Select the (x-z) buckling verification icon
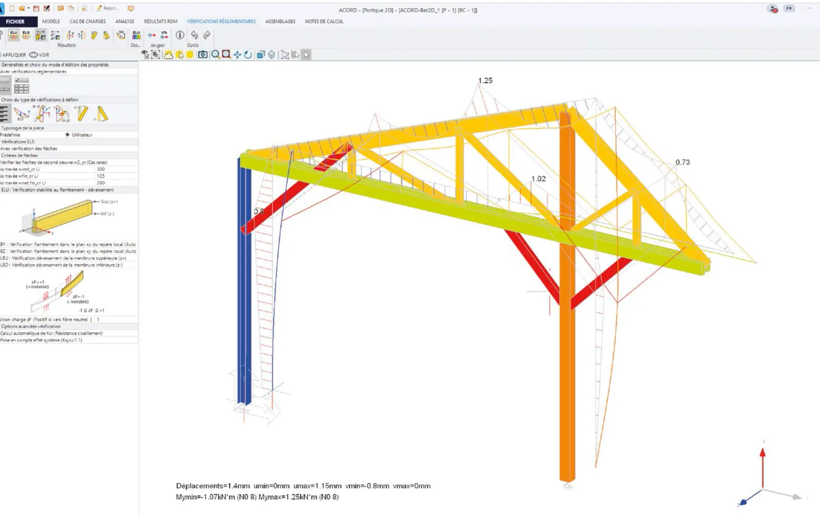Screen dimensions: 820x516 [42, 114]
